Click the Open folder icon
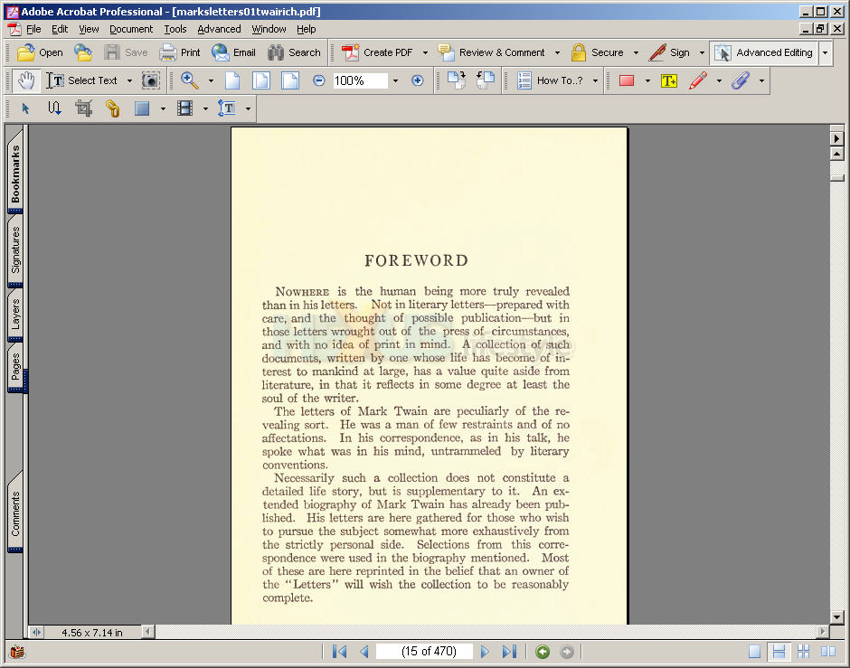Image resolution: width=850 pixels, height=668 pixels. point(25,52)
